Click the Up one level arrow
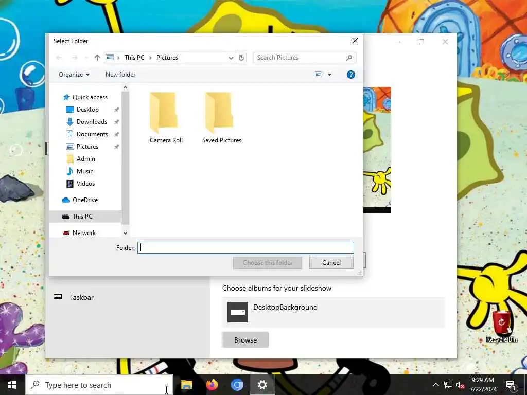527x395 pixels. [x=97, y=58]
